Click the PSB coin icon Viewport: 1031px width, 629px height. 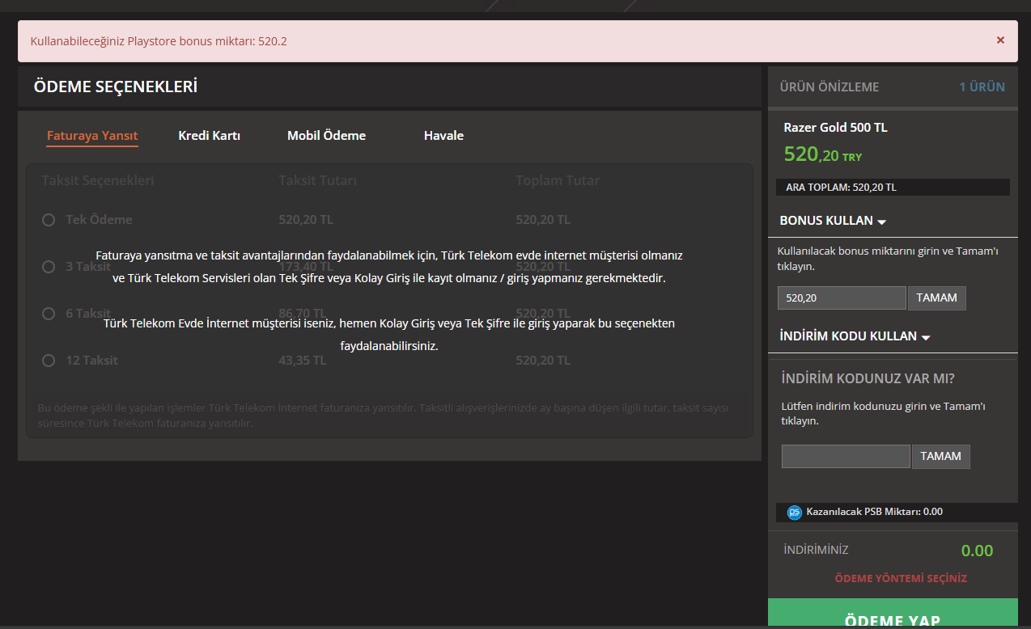[x=795, y=512]
